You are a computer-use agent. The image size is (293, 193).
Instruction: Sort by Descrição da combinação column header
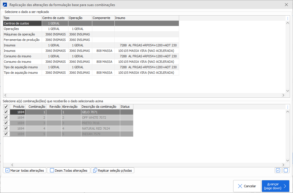click(100, 107)
